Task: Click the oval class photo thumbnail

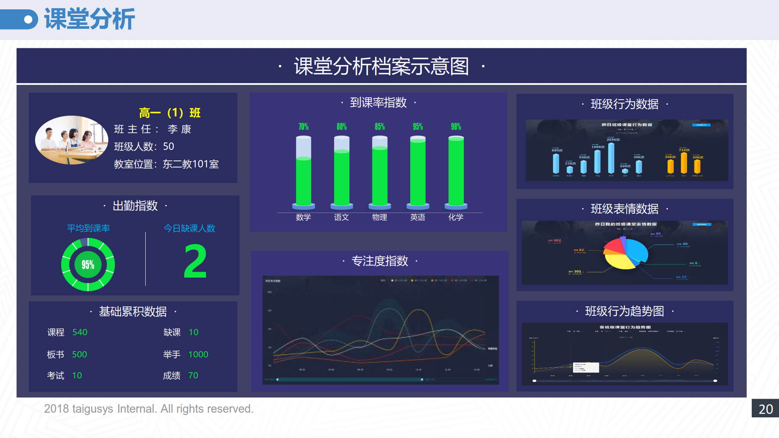Action: click(72, 140)
